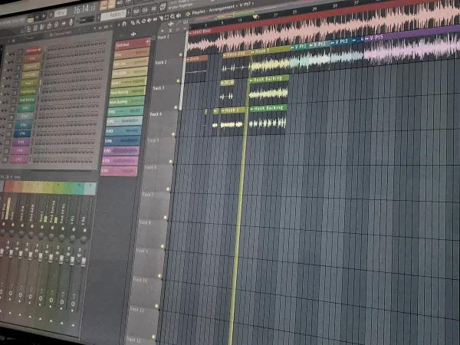This screenshot has width=460, height=345.
Task: Mute Track 5 via its green LED
Action: point(171,161)
